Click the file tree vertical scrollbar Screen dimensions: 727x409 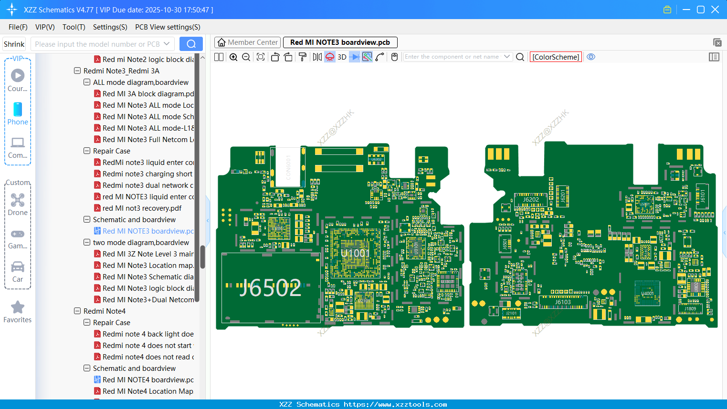tap(202, 257)
